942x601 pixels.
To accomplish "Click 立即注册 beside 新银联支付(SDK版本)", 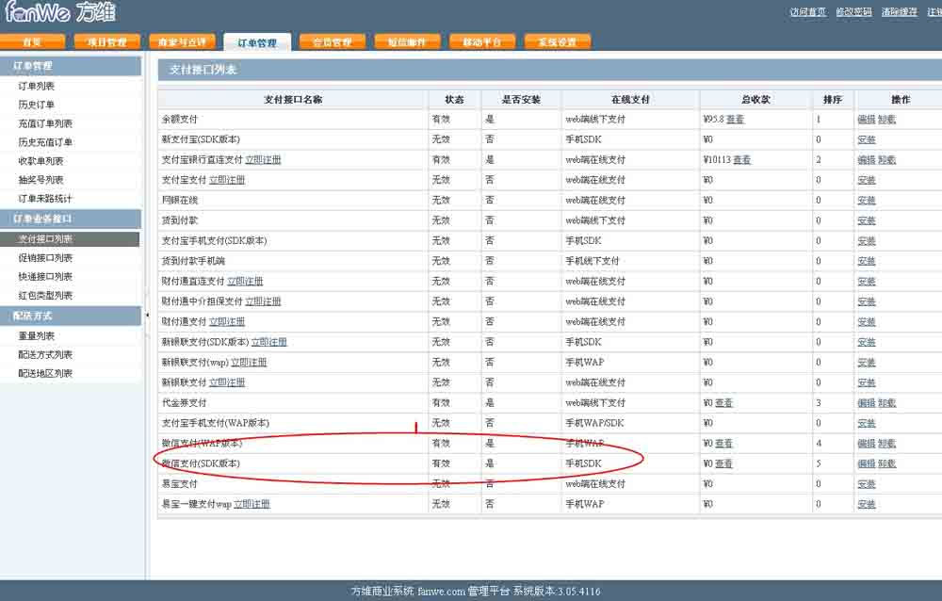I will (269, 342).
